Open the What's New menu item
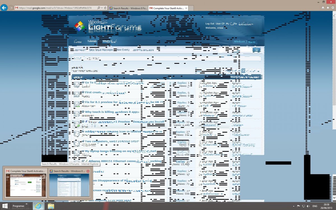336x210 pixels. click(109, 41)
